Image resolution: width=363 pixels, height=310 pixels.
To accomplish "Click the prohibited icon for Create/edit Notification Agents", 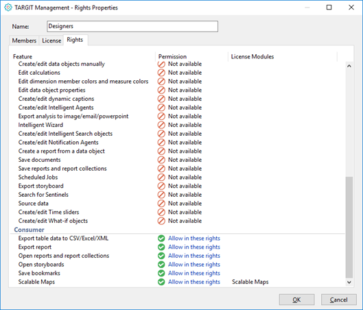I will point(161,143).
